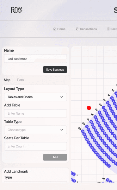Click the Layout Type dropdown chevron
Viewport: 117px width, 190px height.
click(x=62, y=97)
